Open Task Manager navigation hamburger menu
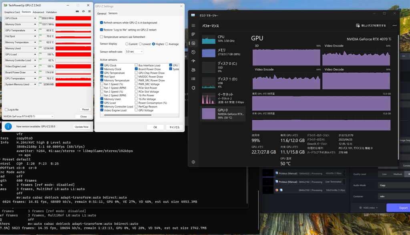Screen dimensions: 410x235 [193, 26]
